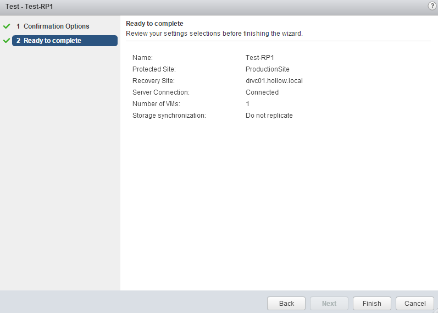Cancel the Test-RP1 wizard
The height and width of the screenshot is (313, 438).
click(415, 303)
